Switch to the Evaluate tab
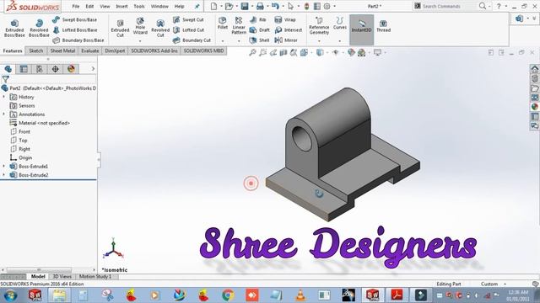This screenshot has height=303, width=540. (90, 50)
